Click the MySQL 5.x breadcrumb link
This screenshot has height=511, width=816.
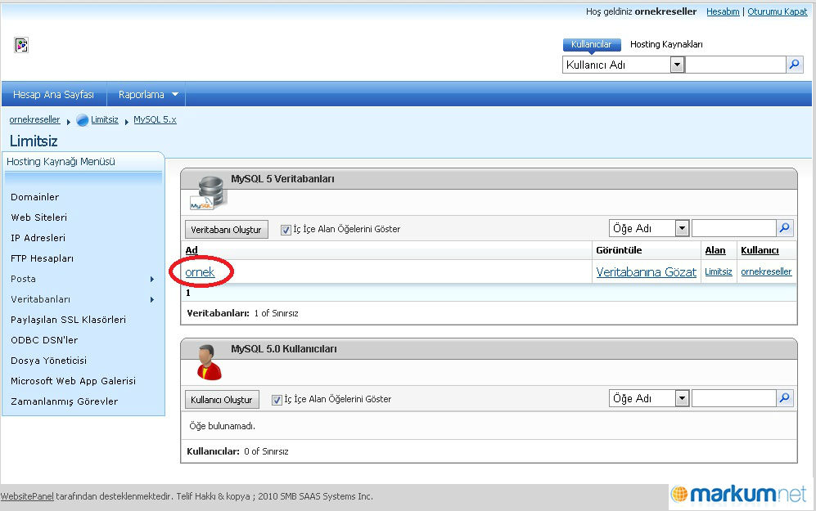(155, 119)
